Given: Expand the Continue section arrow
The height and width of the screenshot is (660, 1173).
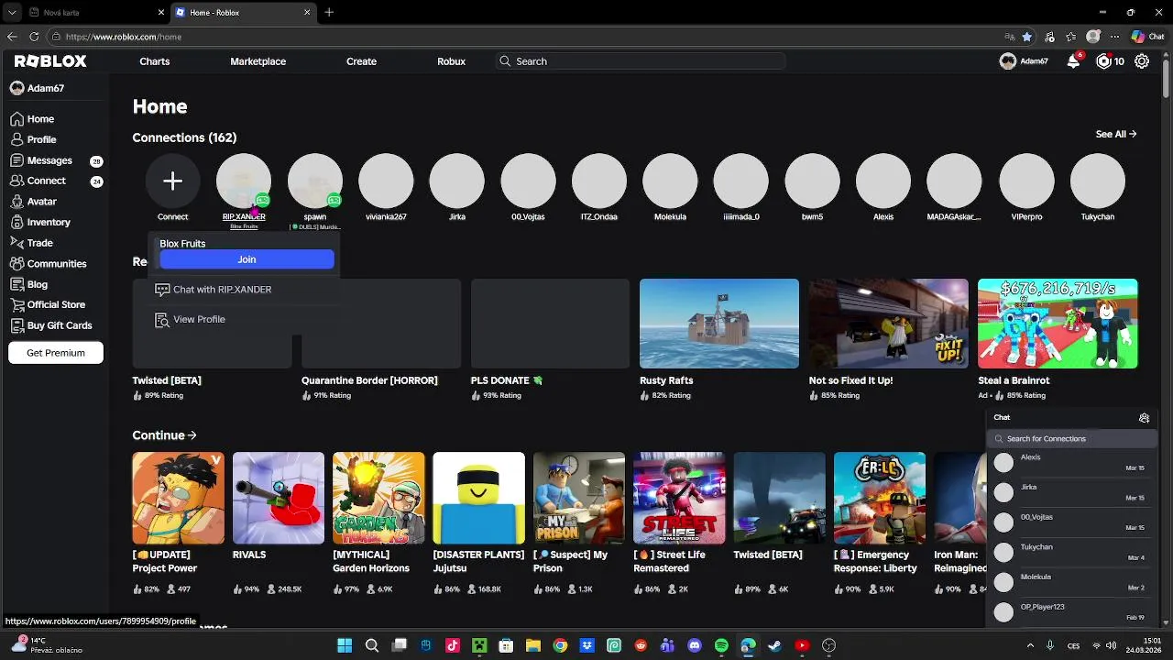Looking at the screenshot, I should coord(192,435).
